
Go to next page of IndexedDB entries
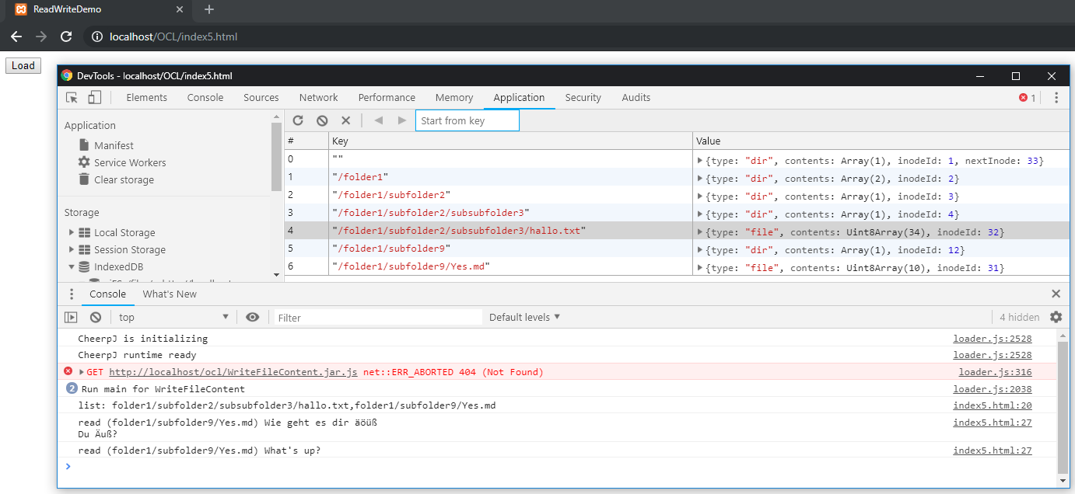point(402,120)
